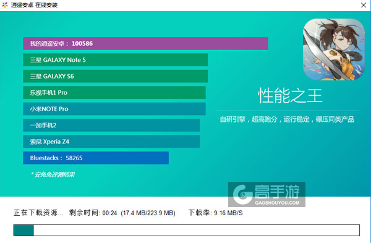Select the 一加手机2 bar
371x243 pixels.
click(x=111, y=125)
